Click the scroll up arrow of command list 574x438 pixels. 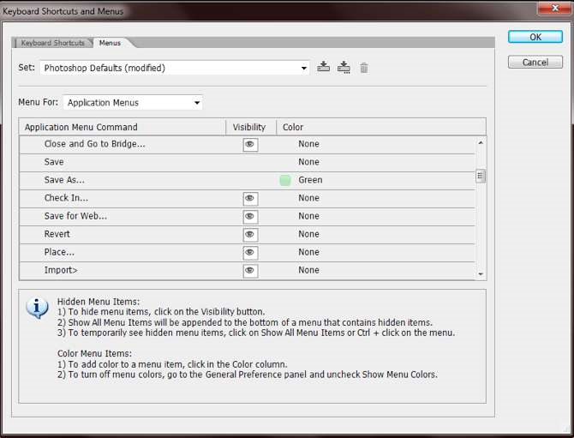click(x=481, y=143)
